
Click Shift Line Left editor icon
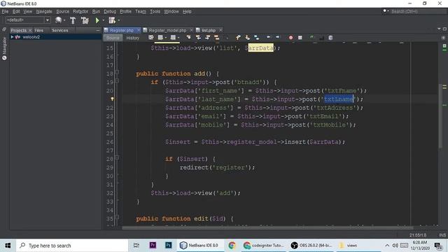268,37
